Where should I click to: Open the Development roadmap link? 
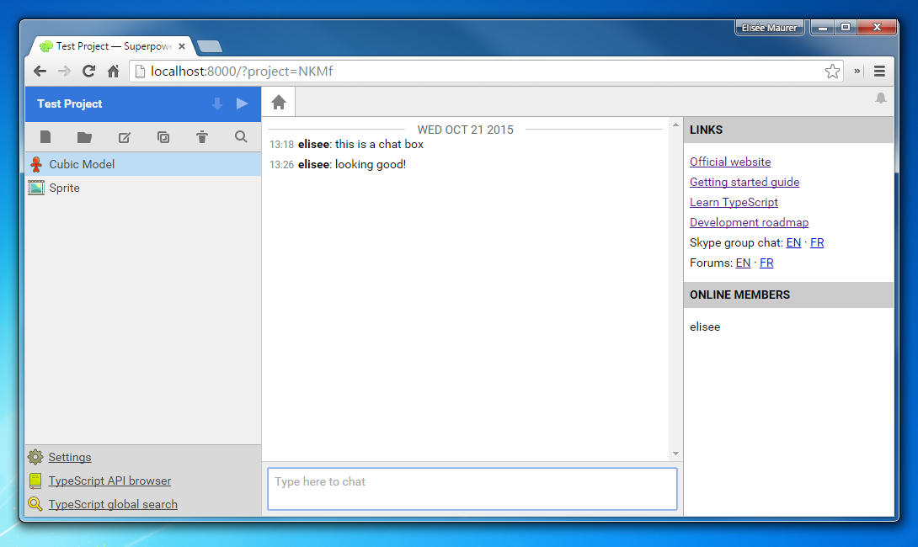[749, 222]
